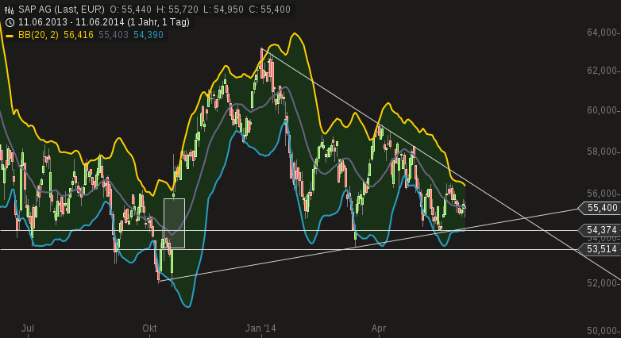The width and height of the screenshot is (621, 338).
Task: Click the open value O: 55,440
Action: 131,10
